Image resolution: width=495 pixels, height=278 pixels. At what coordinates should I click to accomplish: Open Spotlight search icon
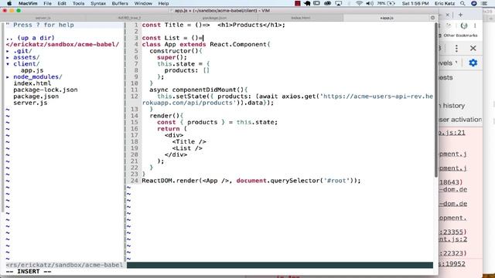463,3
